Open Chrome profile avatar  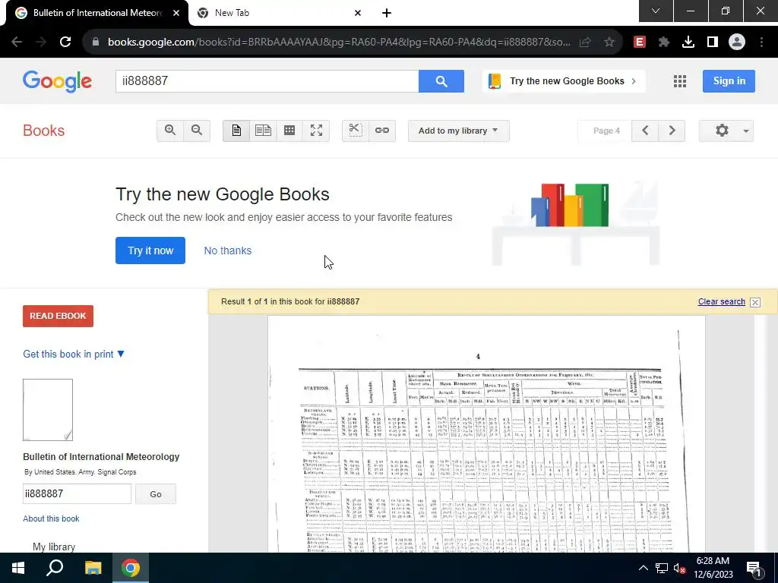(737, 43)
